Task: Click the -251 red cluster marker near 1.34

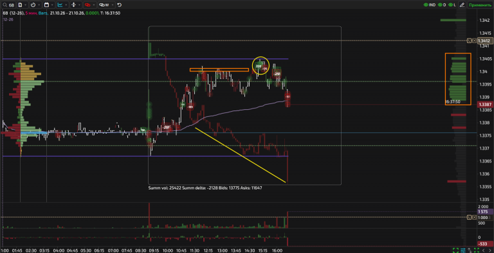Action: click(x=277, y=74)
